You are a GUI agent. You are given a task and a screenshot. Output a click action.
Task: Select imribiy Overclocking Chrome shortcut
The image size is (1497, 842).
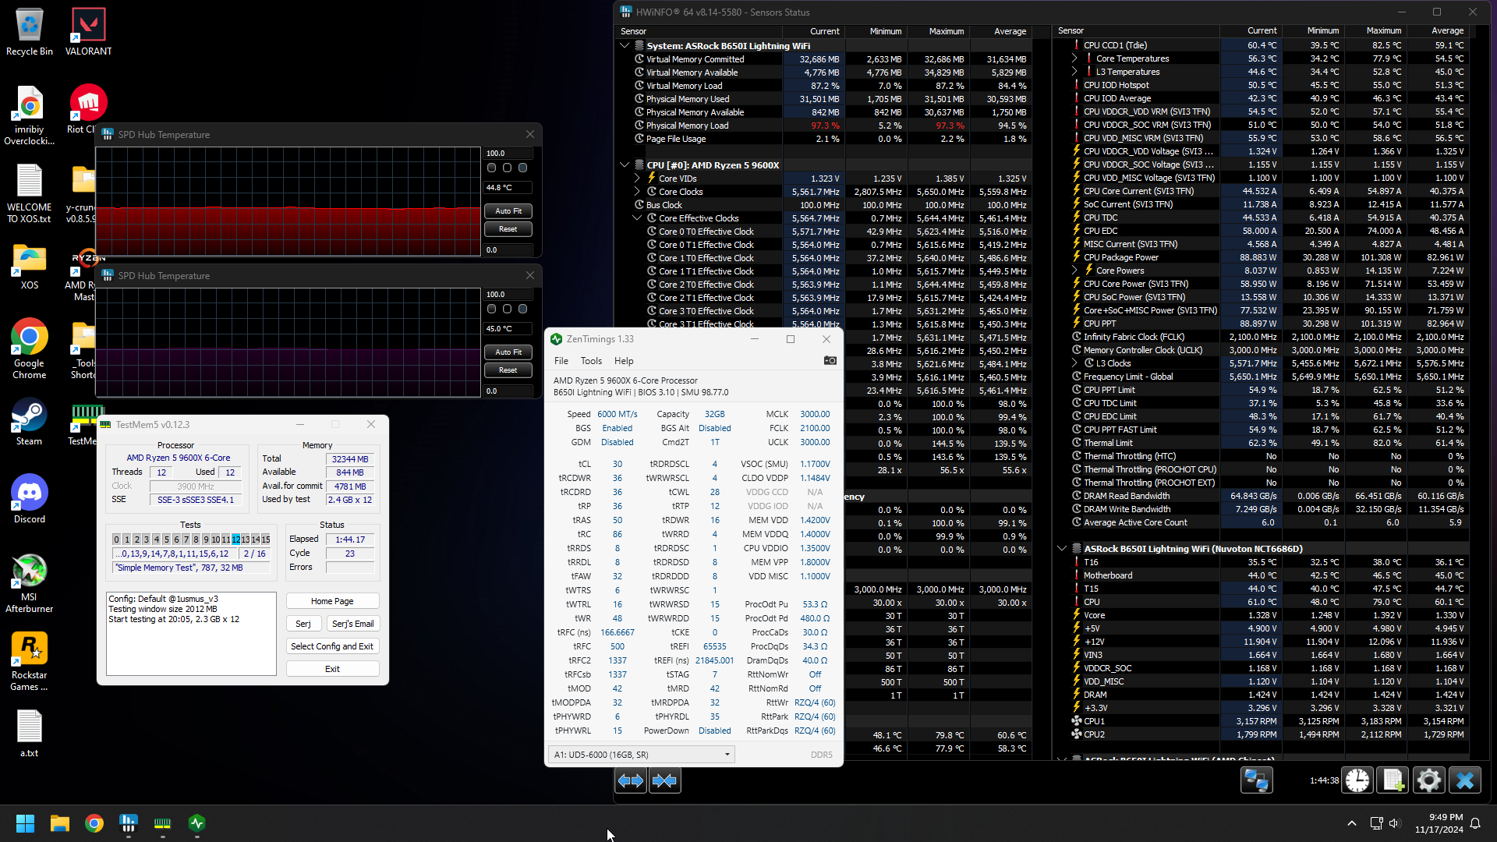tap(30, 115)
